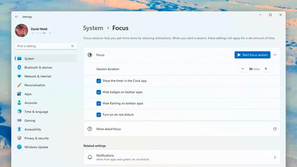This screenshot has height=167, width=297.
Task: Click the search magnifier icon
Action: click(x=72, y=46)
